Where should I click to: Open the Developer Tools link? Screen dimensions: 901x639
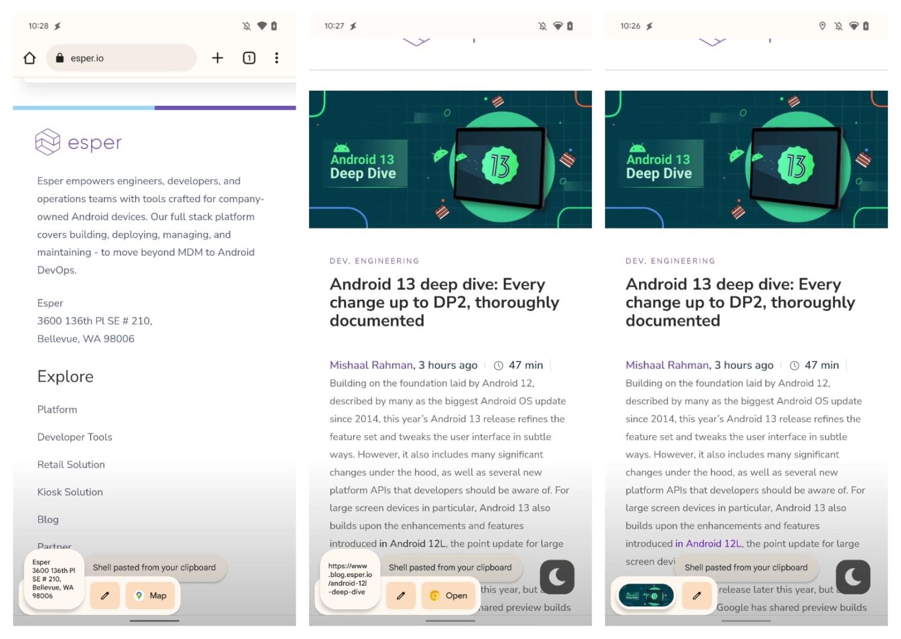pyautogui.click(x=74, y=437)
